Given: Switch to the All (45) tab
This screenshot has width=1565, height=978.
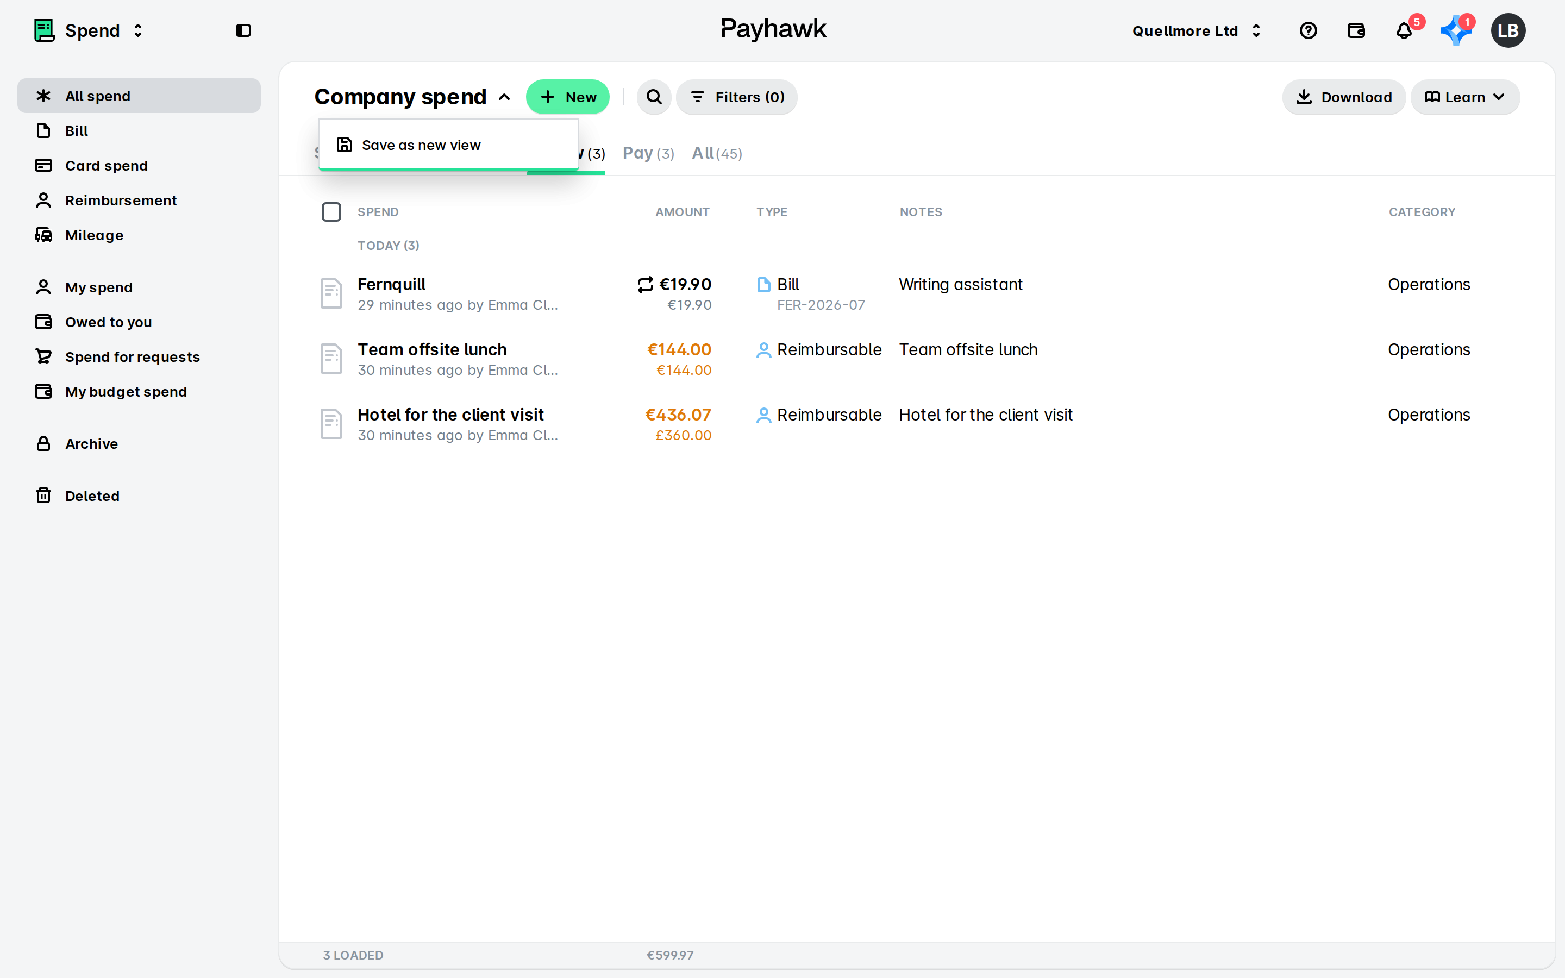Looking at the screenshot, I should click(x=717, y=153).
